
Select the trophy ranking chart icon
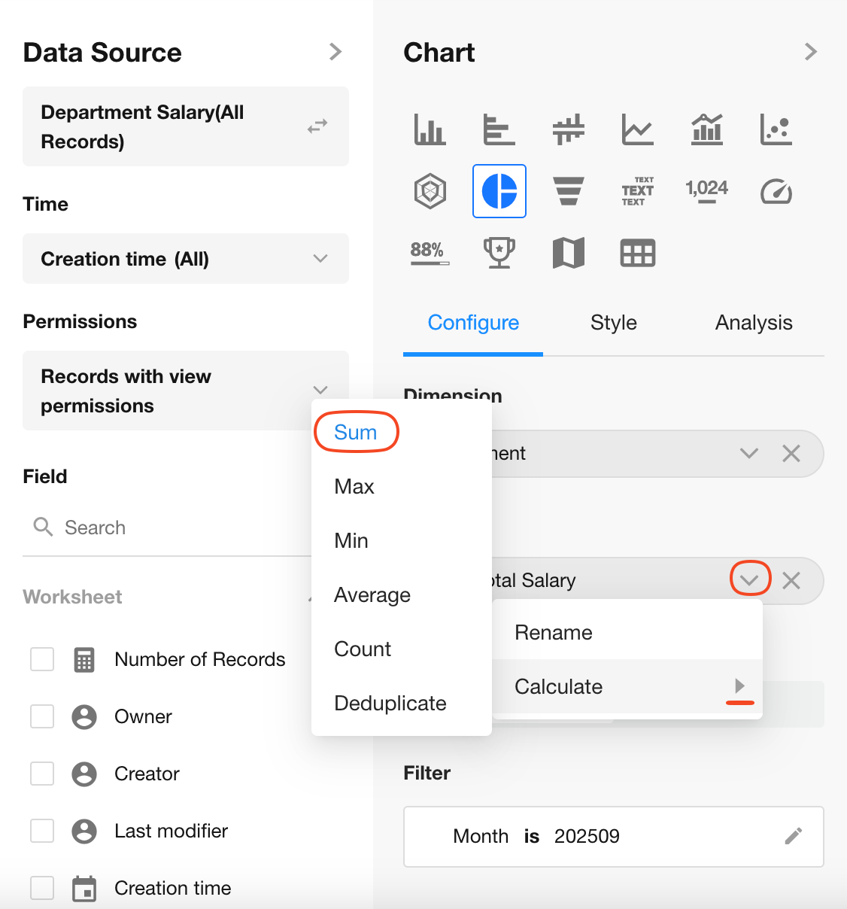point(499,253)
